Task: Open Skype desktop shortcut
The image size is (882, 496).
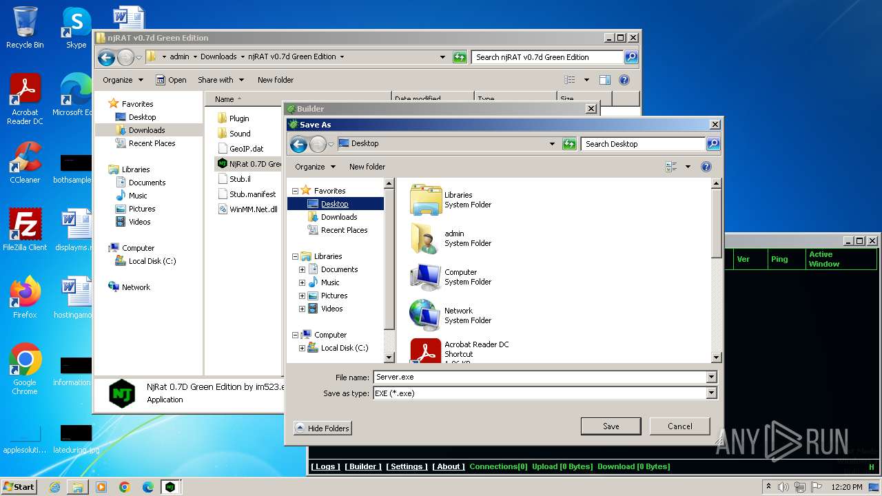Action: tap(76, 28)
